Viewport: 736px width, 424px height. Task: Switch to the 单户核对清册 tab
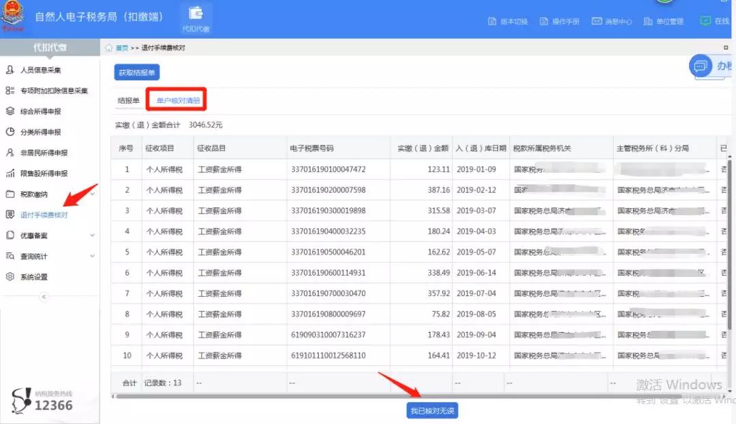coord(180,99)
